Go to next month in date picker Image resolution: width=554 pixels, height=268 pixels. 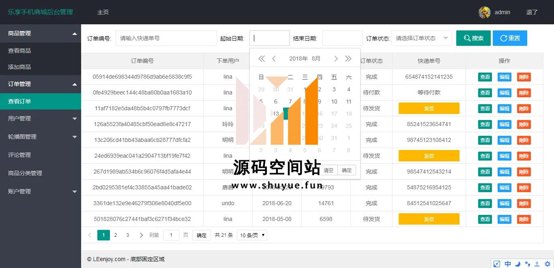[336, 59]
